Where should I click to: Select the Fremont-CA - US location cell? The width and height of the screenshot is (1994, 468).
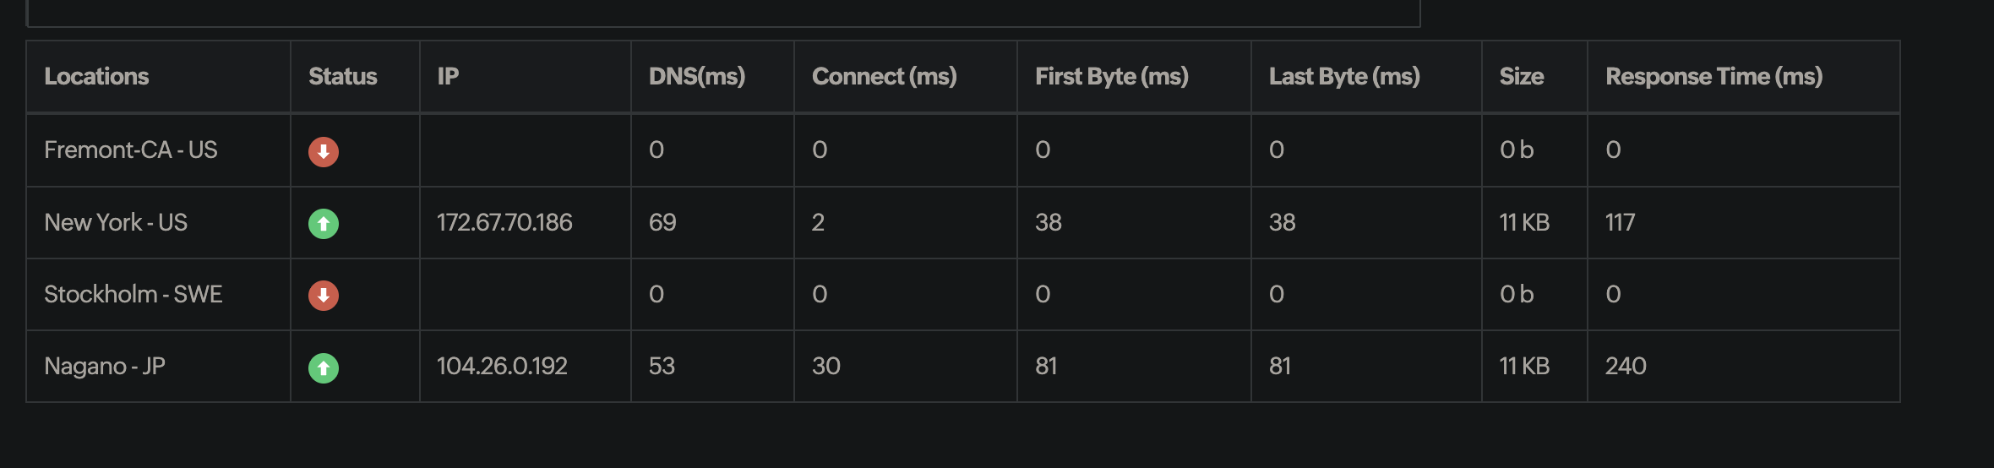(131, 150)
